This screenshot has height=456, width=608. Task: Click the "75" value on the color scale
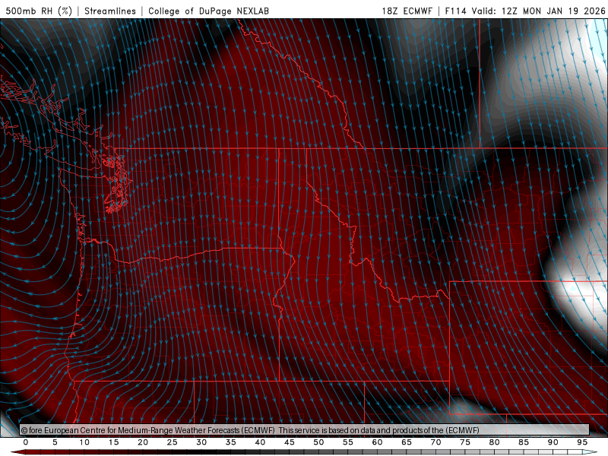(x=465, y=442)
